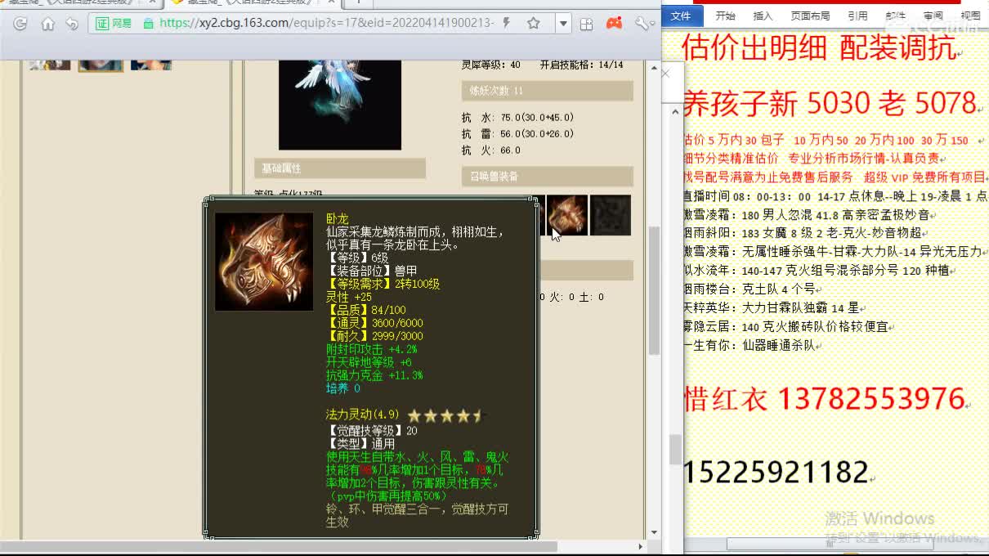Click the browser page vertical scrollbar thumb
The height and width of the screenshot is (556, 989).
[654, 290]
